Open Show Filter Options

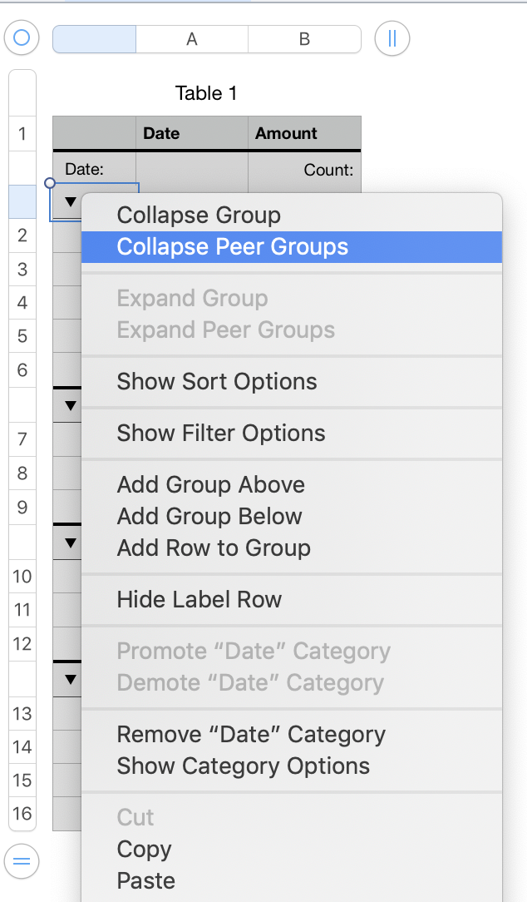tap(221, 433)
